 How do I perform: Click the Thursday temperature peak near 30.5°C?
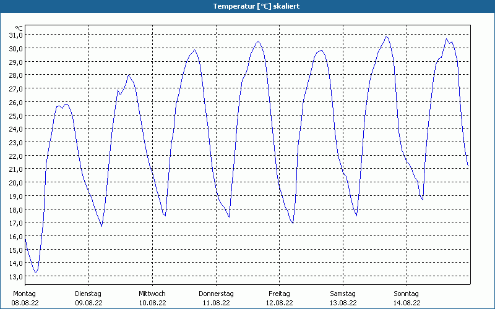258,41
